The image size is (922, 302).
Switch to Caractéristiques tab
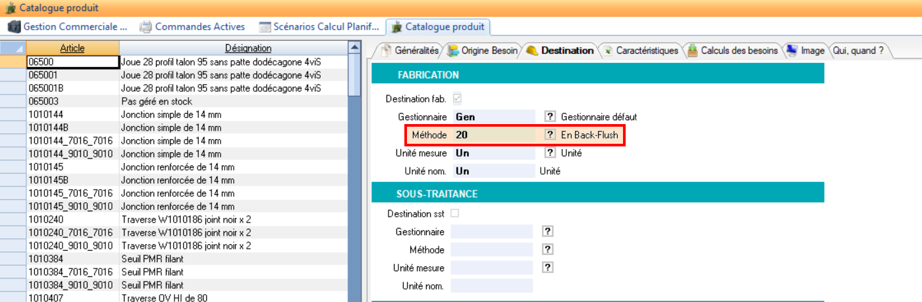tap(641, 51)
